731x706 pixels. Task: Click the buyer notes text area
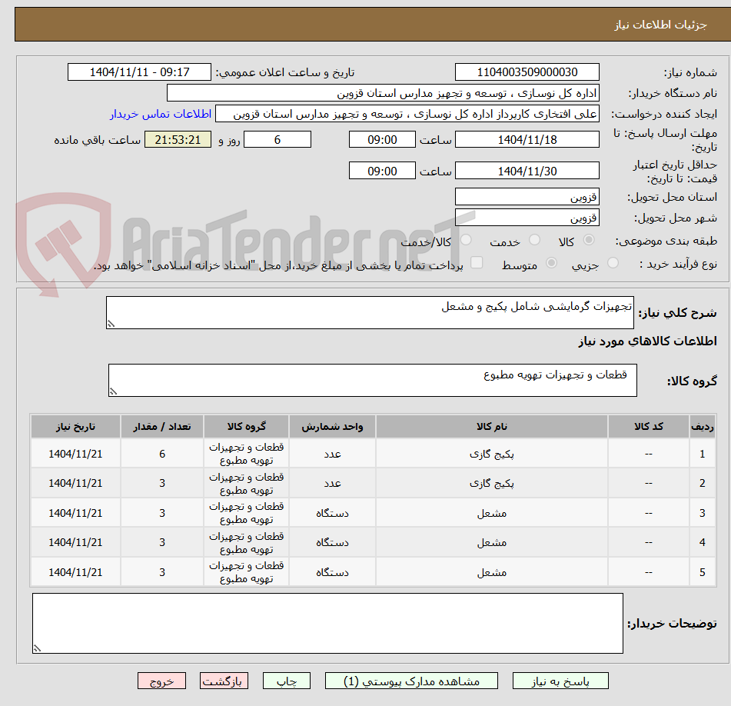point(327,623)
